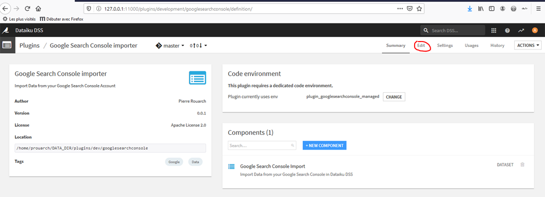Click the Dataiku DSS title text
This screenshot has height=197, width=545.
(x=29, y=30)
